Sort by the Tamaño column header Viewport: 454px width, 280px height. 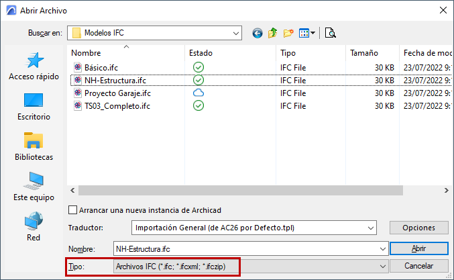pyautogui.click(x=364, y=53)
